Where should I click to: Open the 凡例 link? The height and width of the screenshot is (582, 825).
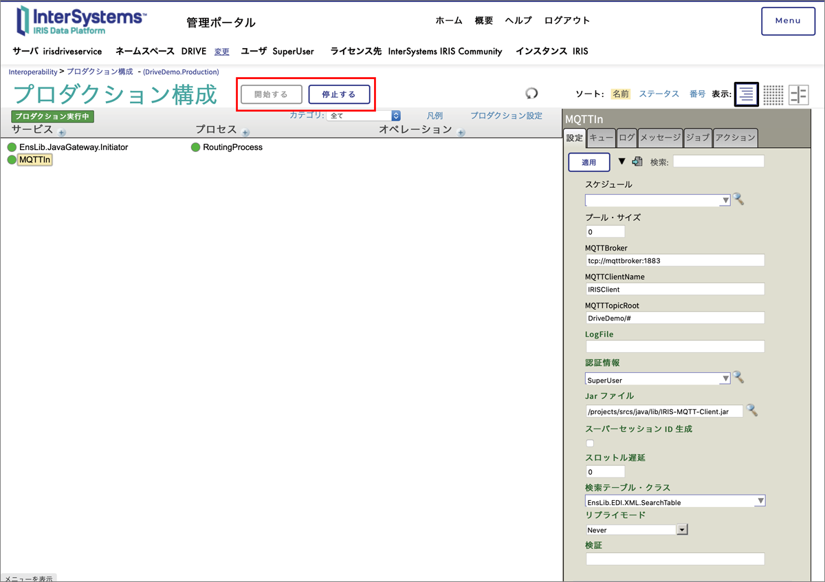[434, 116]
